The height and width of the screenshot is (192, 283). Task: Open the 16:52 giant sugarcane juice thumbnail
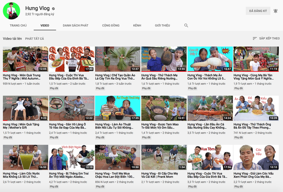25,157
